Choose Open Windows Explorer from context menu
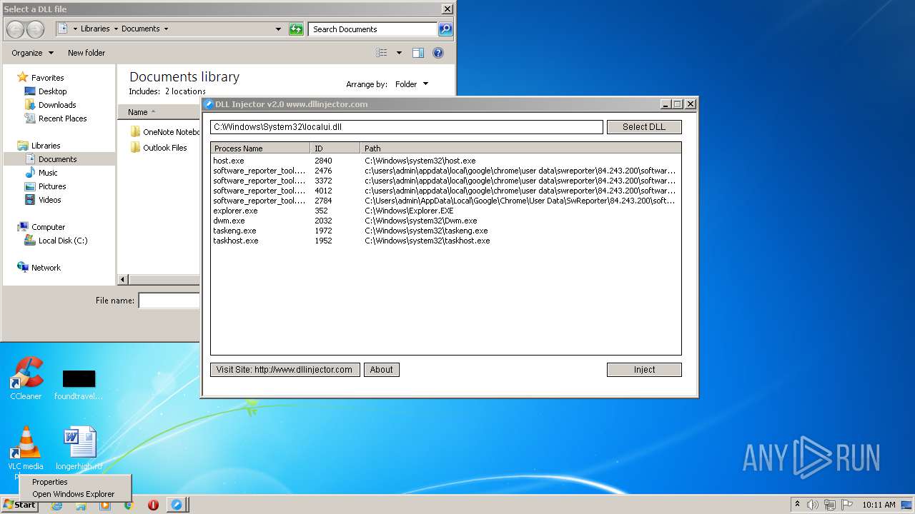The image size is (915, 514). [x=74, y=494]
